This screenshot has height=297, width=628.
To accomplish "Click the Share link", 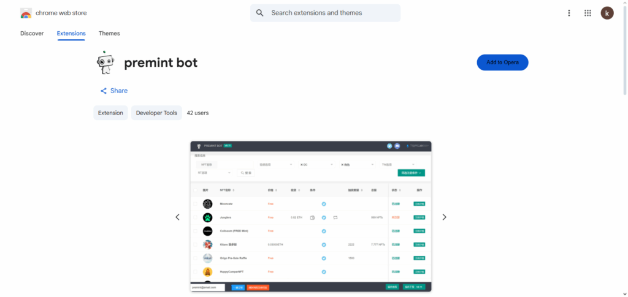I will (114, 91).
